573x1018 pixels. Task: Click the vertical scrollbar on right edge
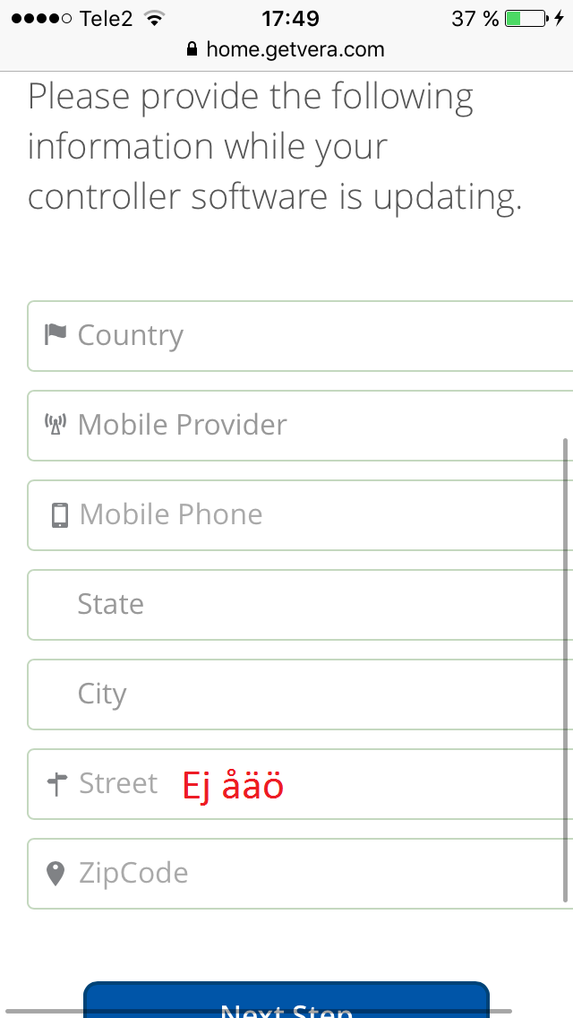tap(566, 670)
